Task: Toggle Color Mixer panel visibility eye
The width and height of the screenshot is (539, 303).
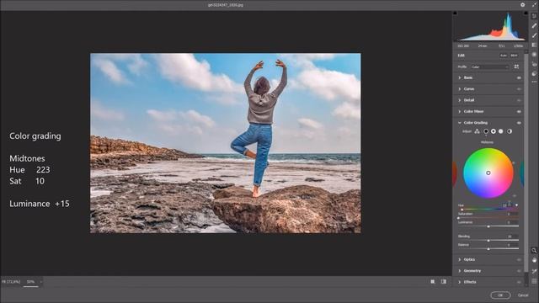Action: [x=519, y=112]
